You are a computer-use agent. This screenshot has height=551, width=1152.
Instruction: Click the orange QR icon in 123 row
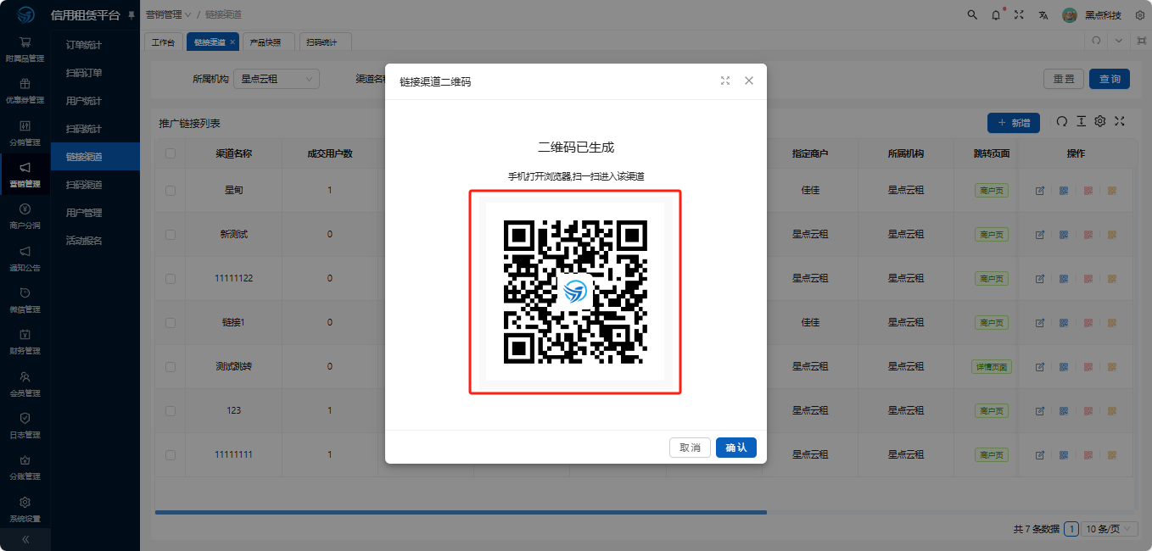[1111, 410]
